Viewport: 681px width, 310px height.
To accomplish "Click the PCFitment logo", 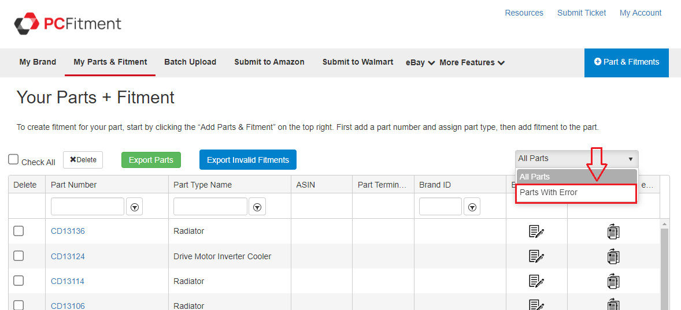I will (x=68, y=24).
